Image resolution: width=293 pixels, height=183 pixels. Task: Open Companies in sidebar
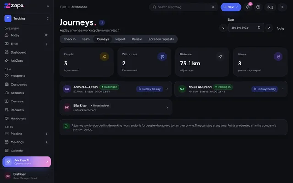pos(27,84)
